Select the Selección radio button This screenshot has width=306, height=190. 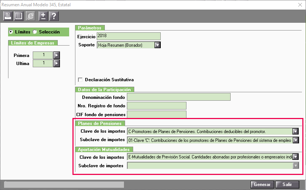(35, 32)
